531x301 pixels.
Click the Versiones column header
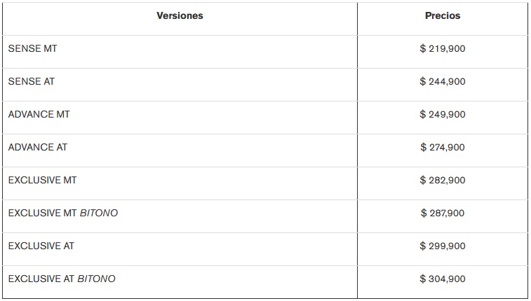coord(180,15)
